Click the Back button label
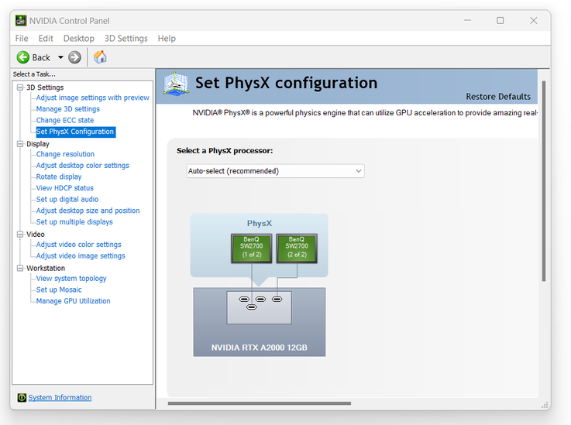This screenshot has height=425, width=571. 41,57
